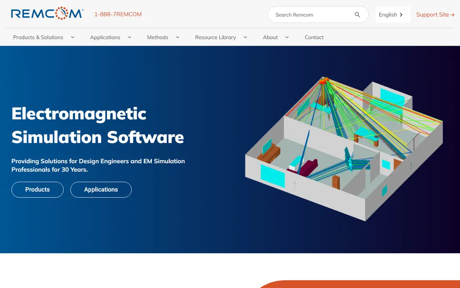Click the magnifying glass search icon
The image size is (460, 288).
pos(357,15)
